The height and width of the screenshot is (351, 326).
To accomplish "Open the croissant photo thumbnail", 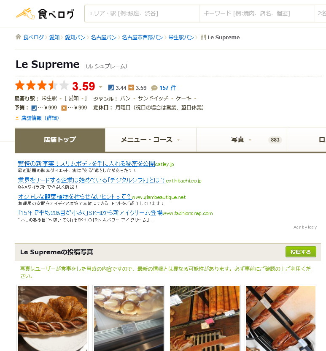I will tap(53, 318).
